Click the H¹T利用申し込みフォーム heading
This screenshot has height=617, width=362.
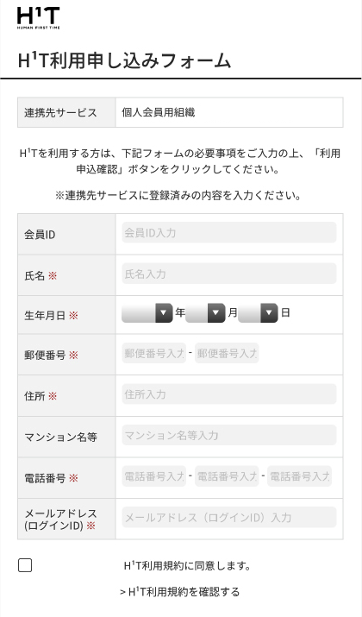tap(124, 60)
